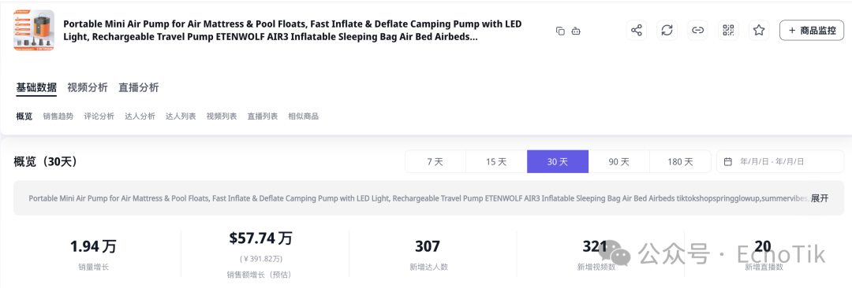Select the 7天 time range
Screen dimensions: 852x288
435,161
